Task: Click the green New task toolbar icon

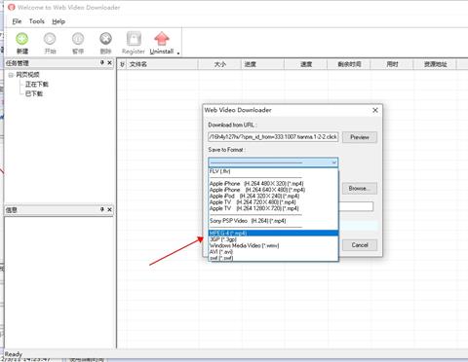Action: tap(22, 39)
